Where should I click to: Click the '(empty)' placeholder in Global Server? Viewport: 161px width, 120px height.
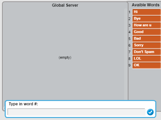[65, 58]
